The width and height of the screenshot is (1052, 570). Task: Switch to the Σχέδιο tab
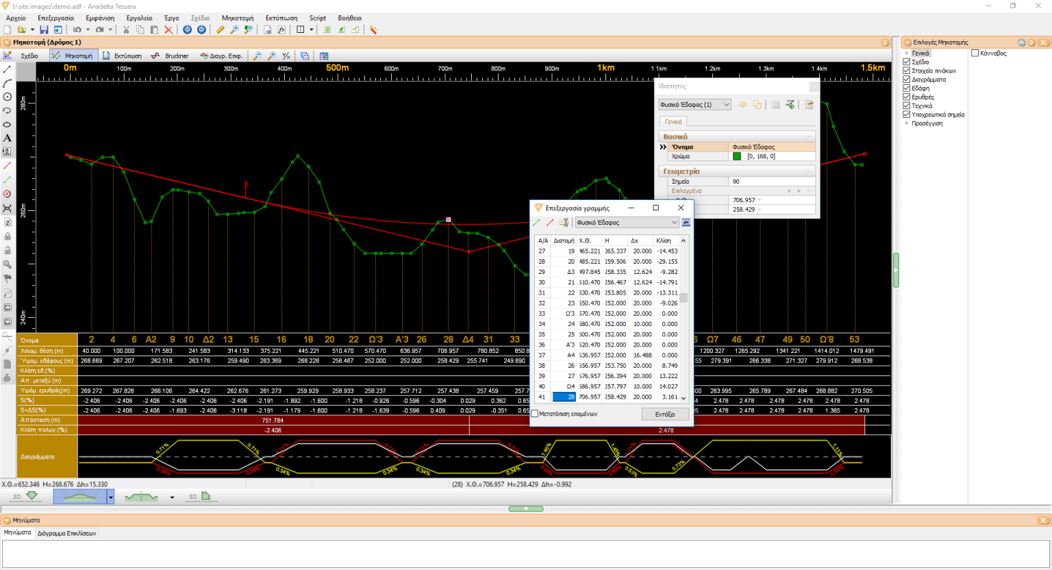pos(29,55)
